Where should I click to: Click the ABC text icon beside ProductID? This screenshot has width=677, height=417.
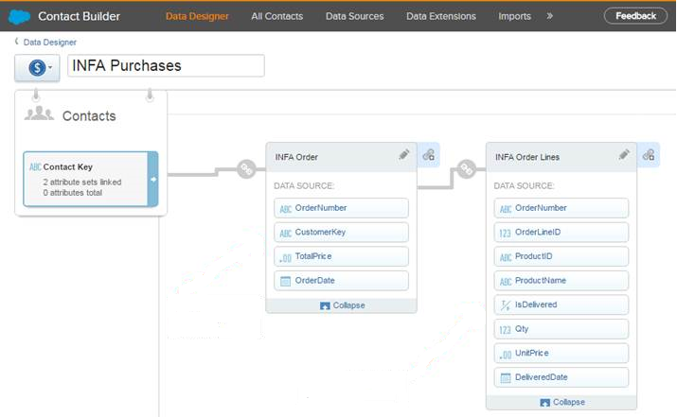[x=506, y=257]
